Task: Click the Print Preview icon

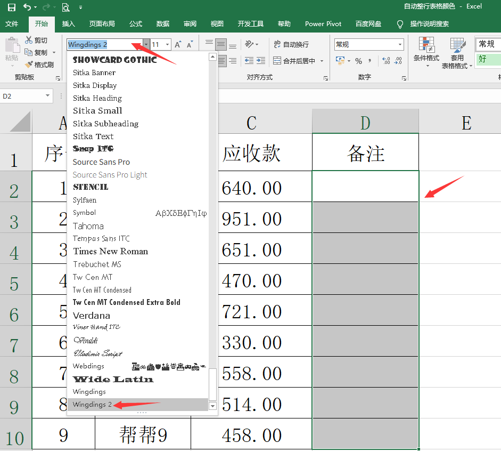Action: pyautogui.click(x=65, y=7)
